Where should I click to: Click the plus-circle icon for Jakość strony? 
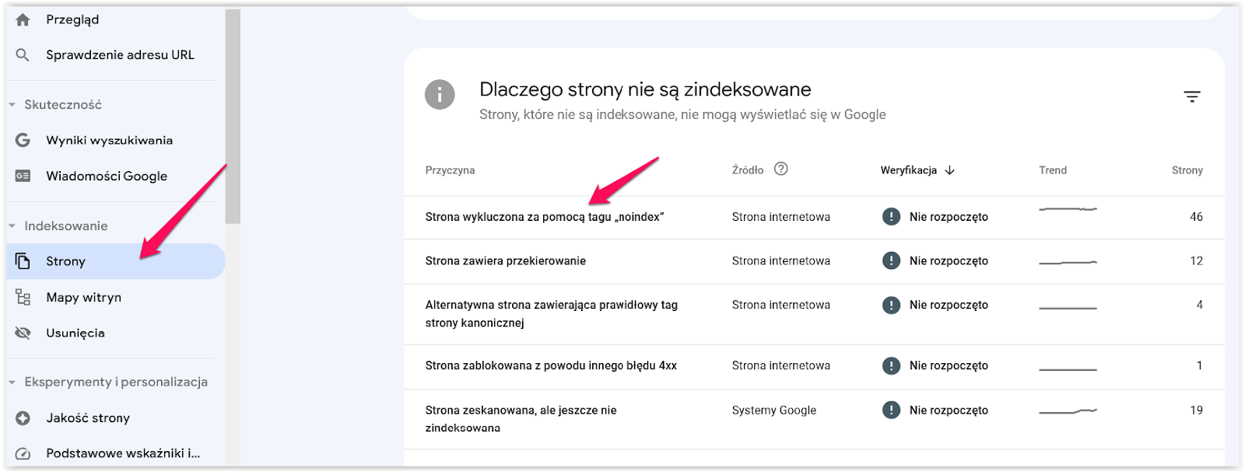click(23, 418)
